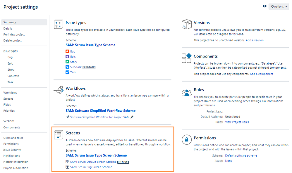The width and height of the screenshot is (292, 173).
Task: Click the Project settings page heading
Action: 21,7
